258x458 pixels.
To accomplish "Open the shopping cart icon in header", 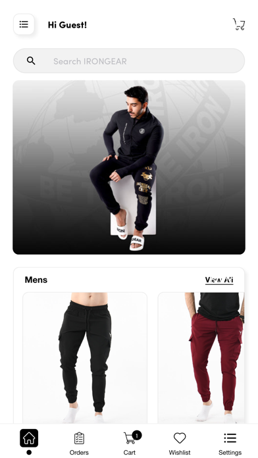I will pyautogui.click(x=239, y=24).
